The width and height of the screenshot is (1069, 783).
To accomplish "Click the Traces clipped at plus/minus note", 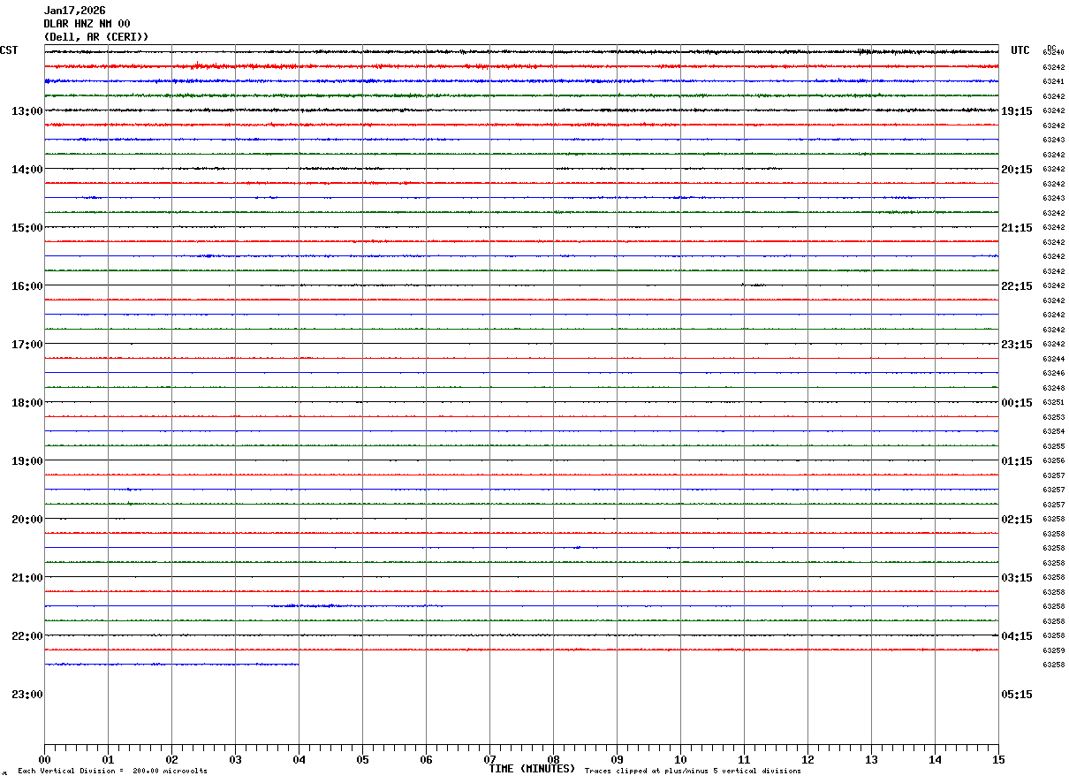I will [693, 772].
